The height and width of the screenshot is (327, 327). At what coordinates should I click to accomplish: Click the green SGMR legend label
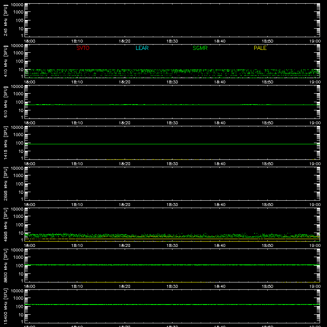200,48
